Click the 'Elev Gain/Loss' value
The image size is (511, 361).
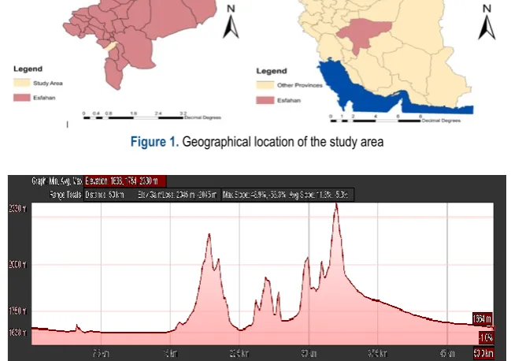pyautogui.click(x=177, y=195)
